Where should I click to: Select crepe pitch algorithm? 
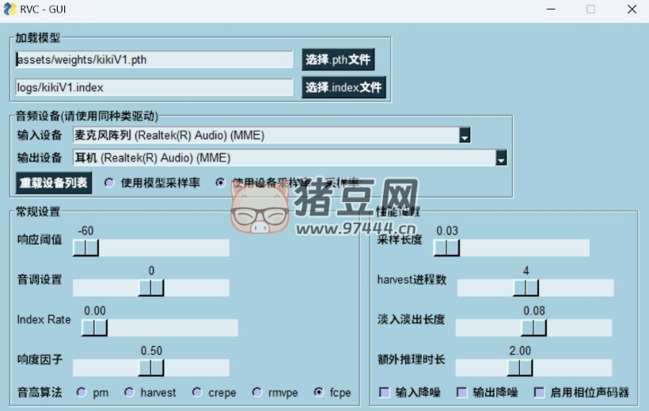[x=197, y=392]
